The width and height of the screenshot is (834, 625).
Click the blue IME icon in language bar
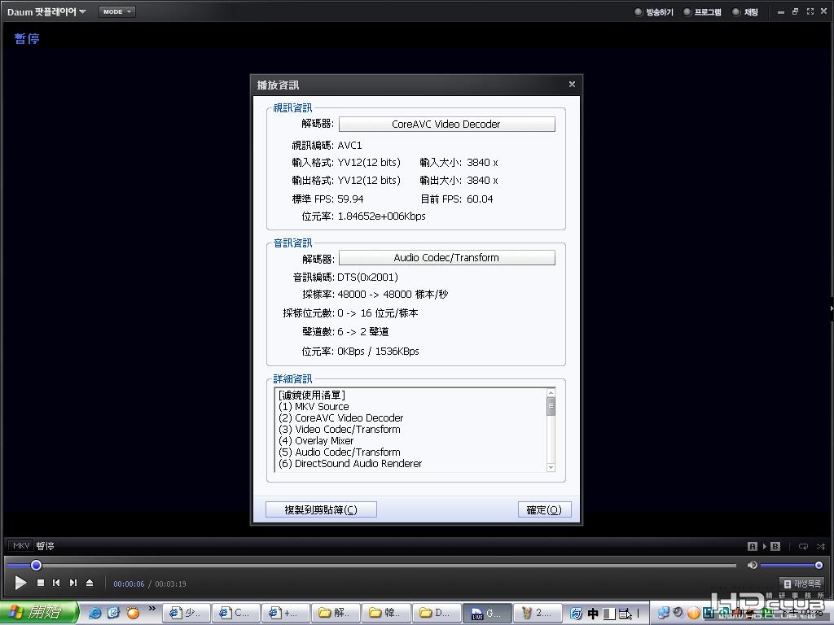coord(576,614)
